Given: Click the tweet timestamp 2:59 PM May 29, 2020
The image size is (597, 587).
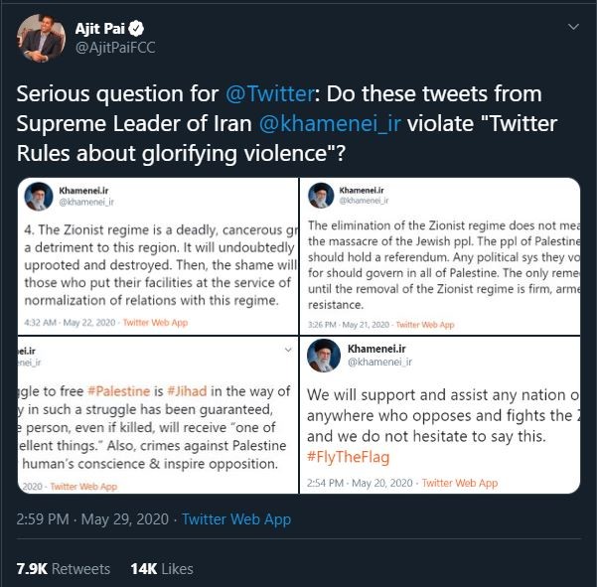Looking at the screenshot, I should pos(93,519).
